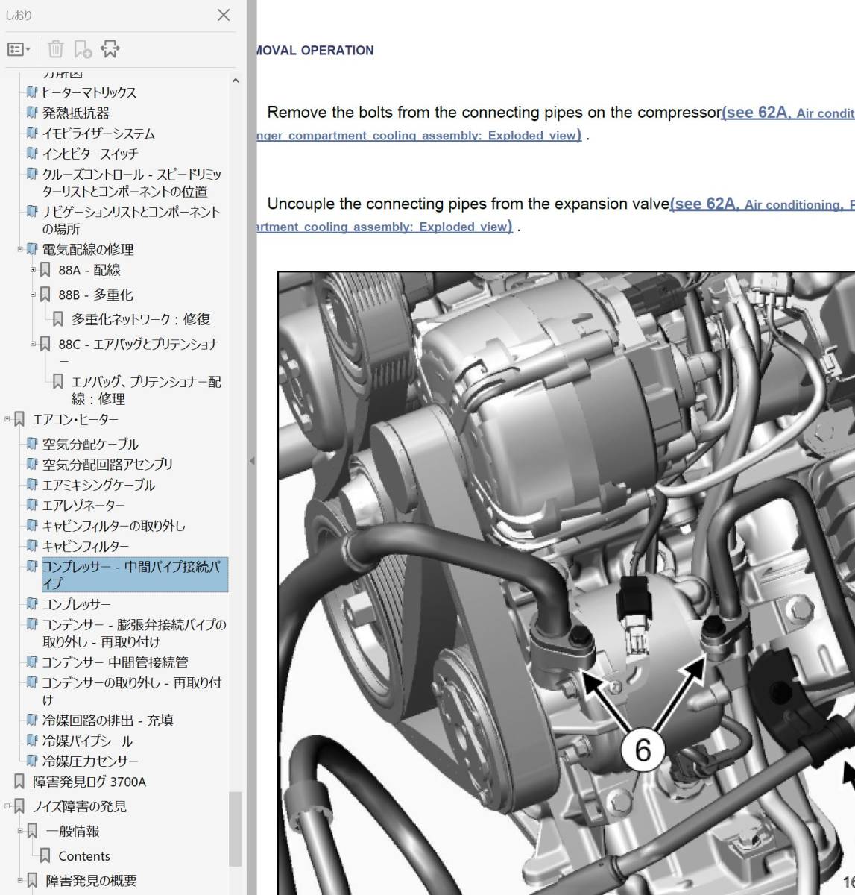Viewport: 855px width, 895px height.
Task: Click the bookmarks scrollbar up arrow
Action: pyautogui.click(x=236, y=81)
